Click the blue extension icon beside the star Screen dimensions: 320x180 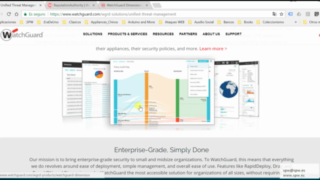pyautogui.click(x=290, y=14)
